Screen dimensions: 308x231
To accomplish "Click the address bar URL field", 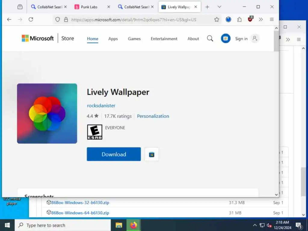I will [134, 20].
